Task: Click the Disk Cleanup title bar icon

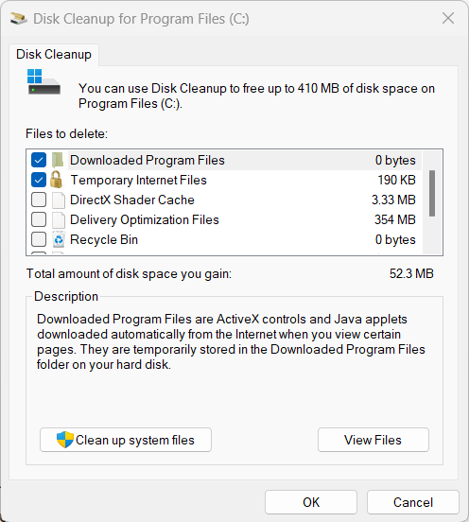Action: (x=18, y=19)
